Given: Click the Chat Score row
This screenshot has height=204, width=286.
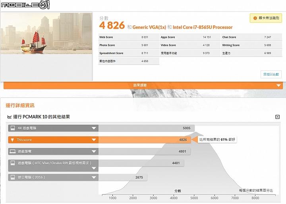Looking at the screenshot, I should pyautogui.click(x=252, y=37).
